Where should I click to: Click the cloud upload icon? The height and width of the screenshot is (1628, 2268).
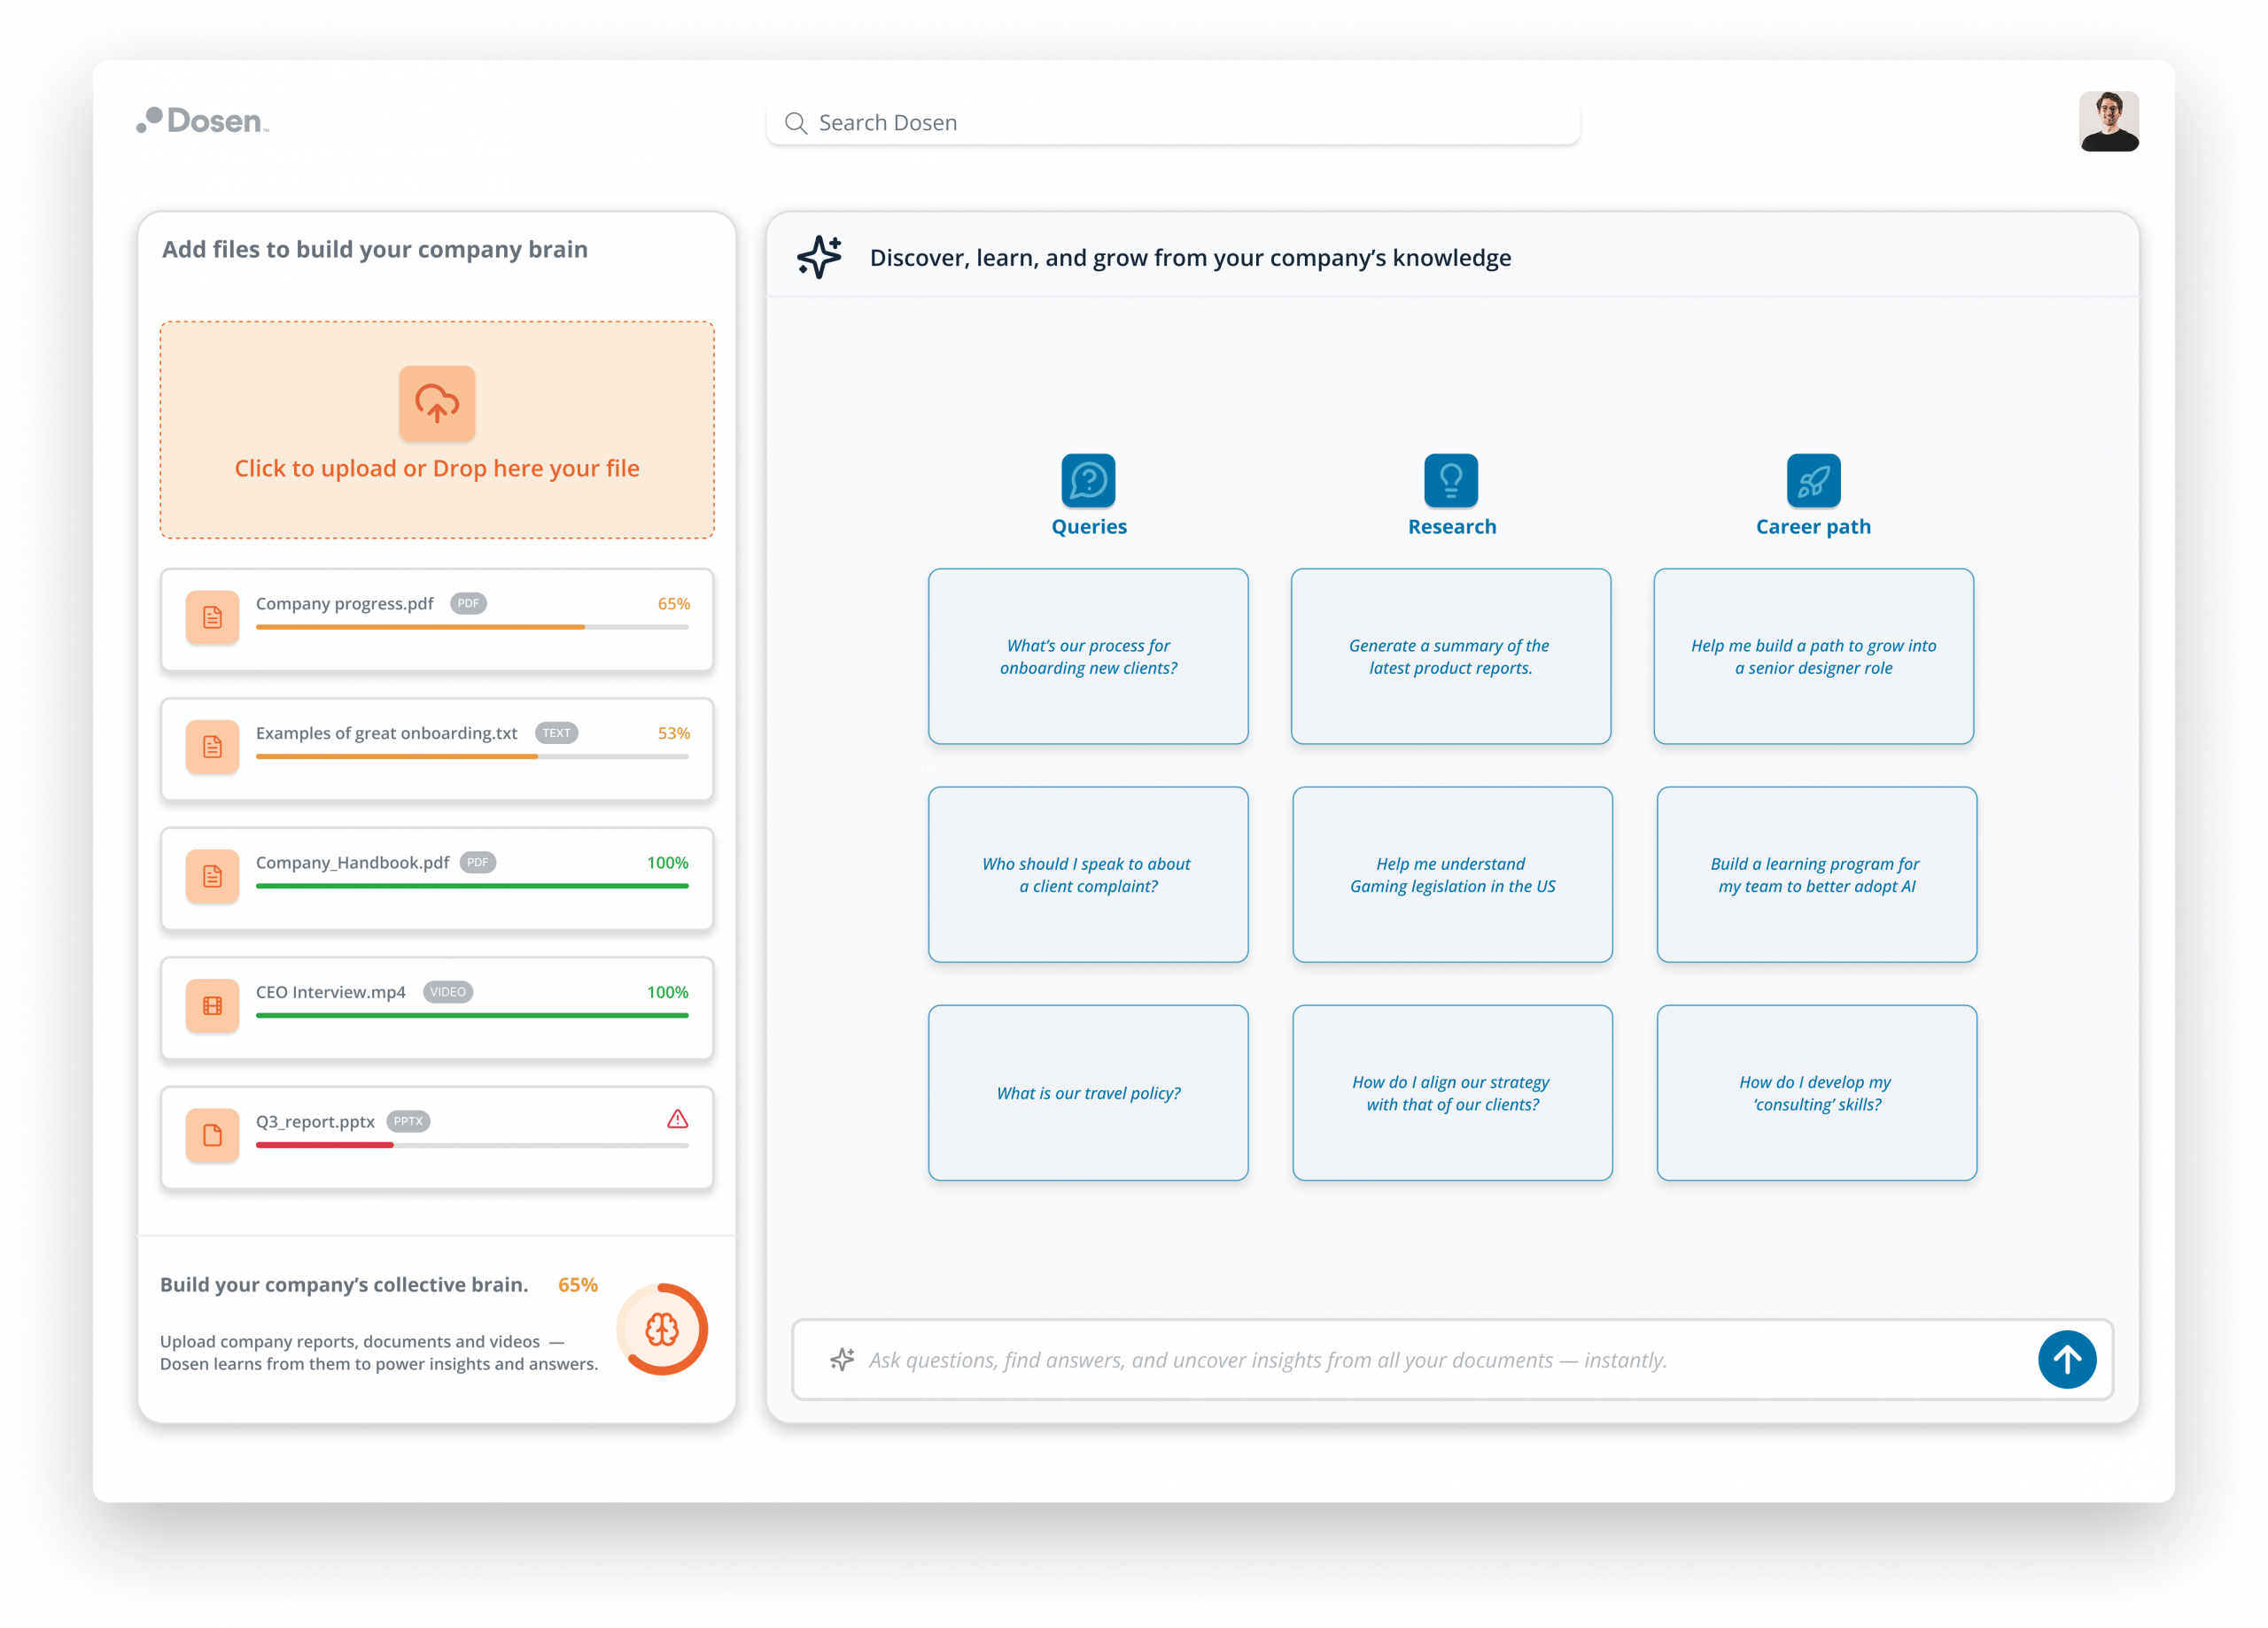tap(437, 403)
